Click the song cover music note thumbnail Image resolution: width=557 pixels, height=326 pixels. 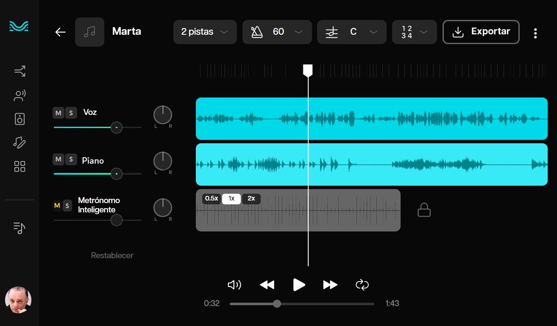pyautogui.click(x=89, y=32)
